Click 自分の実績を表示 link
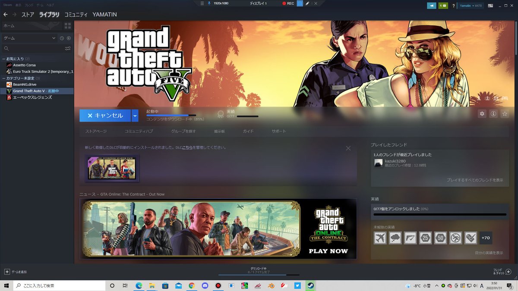This screenshot has height=291, width=518. point(489,253)
